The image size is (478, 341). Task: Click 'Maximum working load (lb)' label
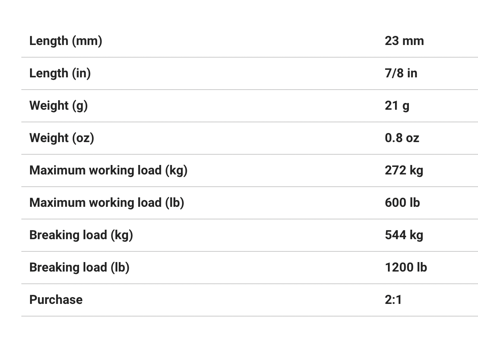coord(107,202)
